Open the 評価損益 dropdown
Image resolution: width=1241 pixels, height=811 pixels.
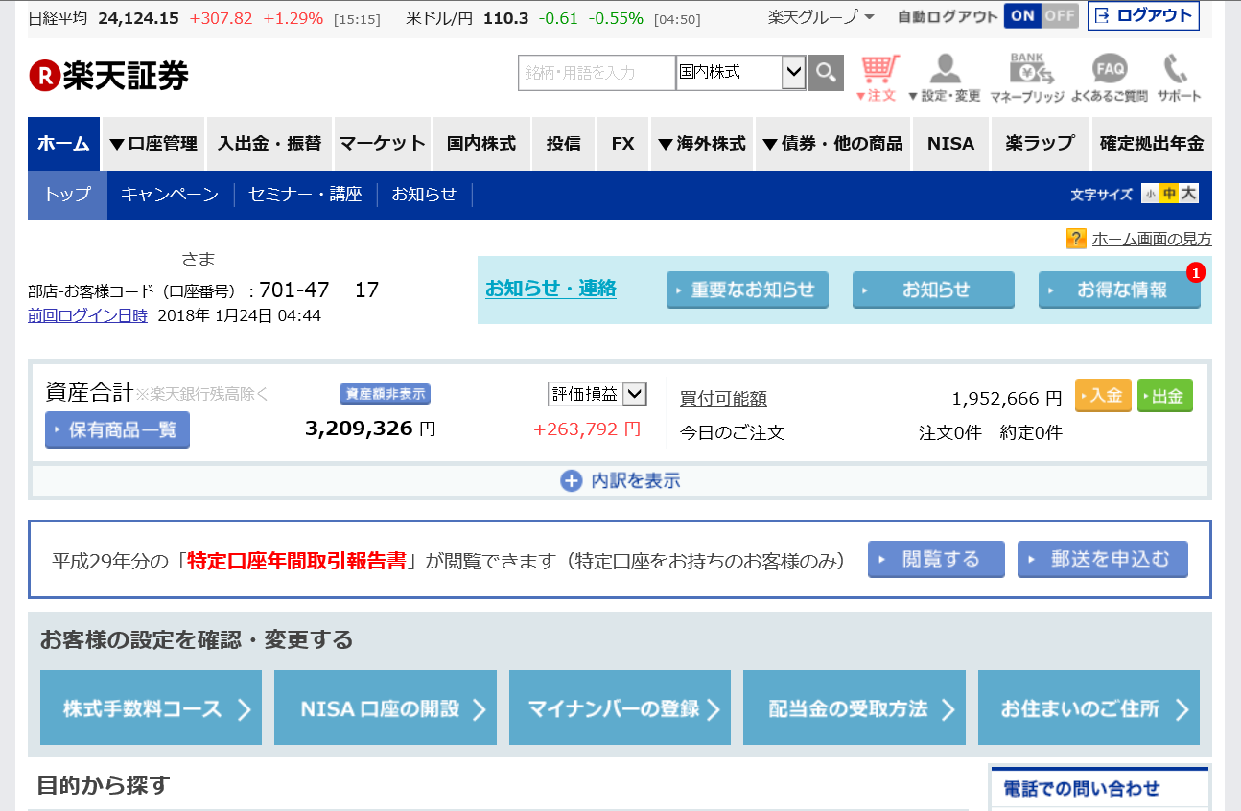click(x=597, y=394)
